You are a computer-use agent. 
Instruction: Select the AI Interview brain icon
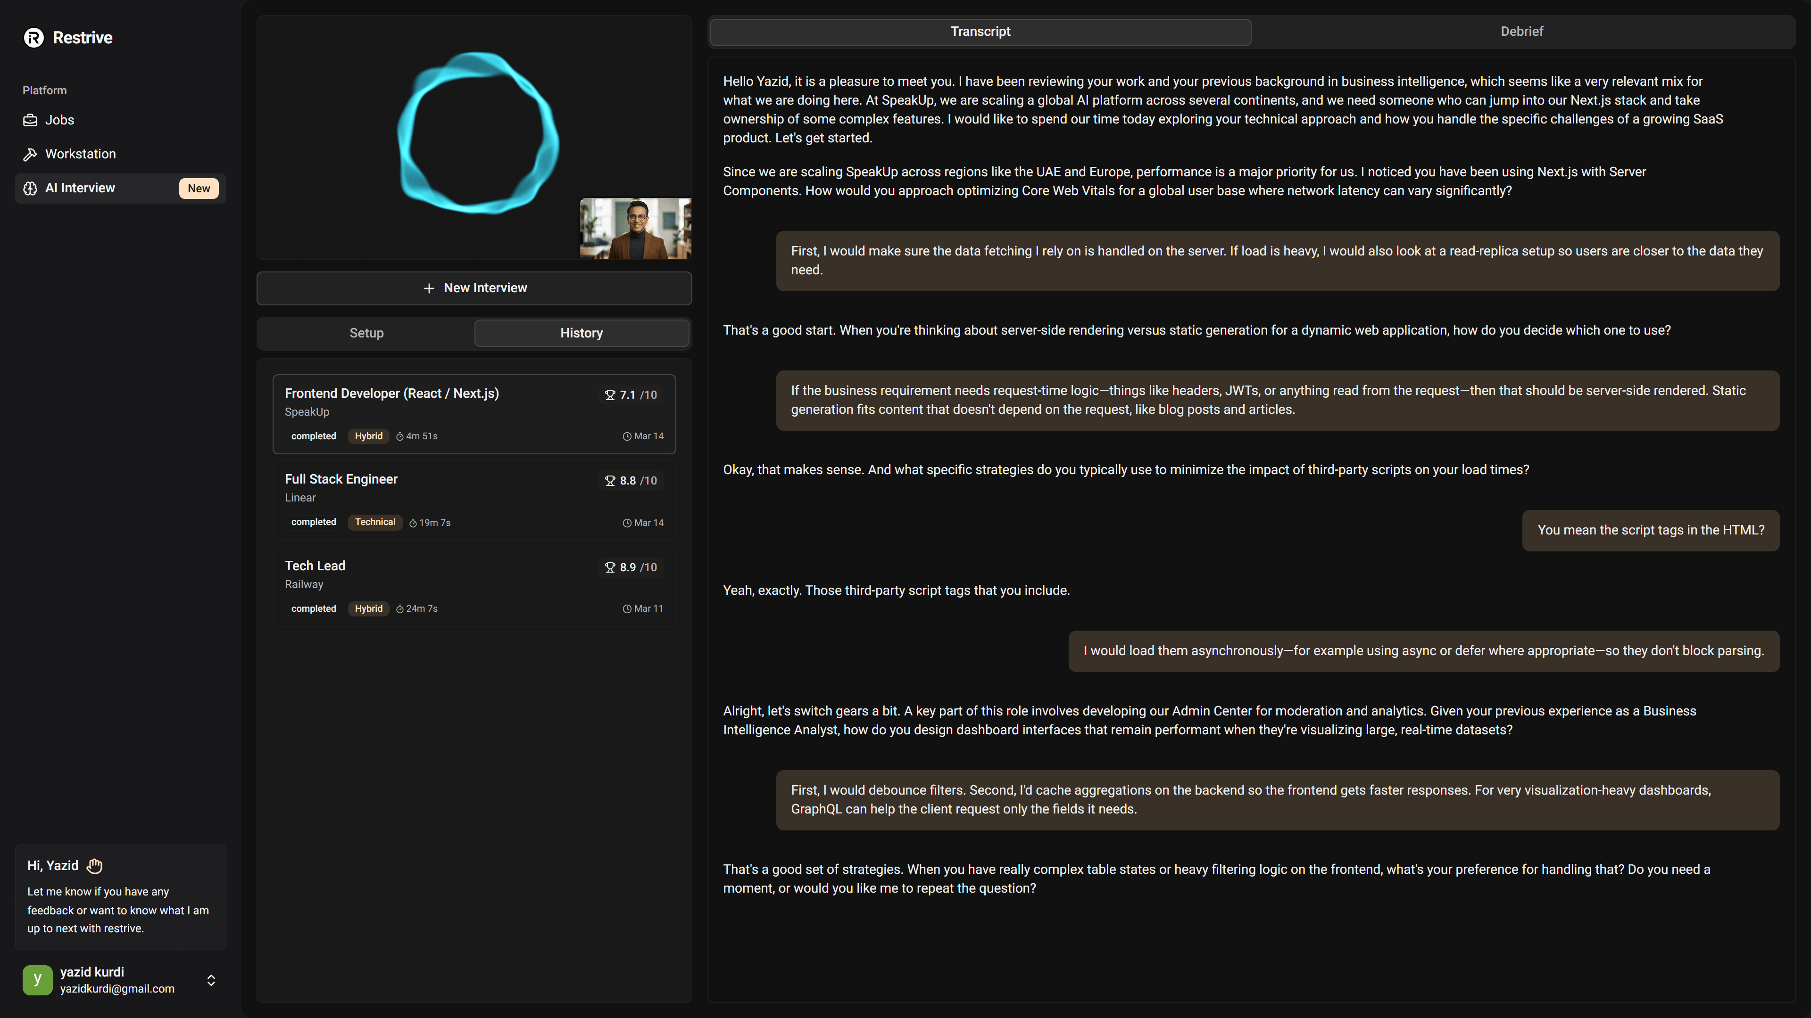tap(30, 189)
